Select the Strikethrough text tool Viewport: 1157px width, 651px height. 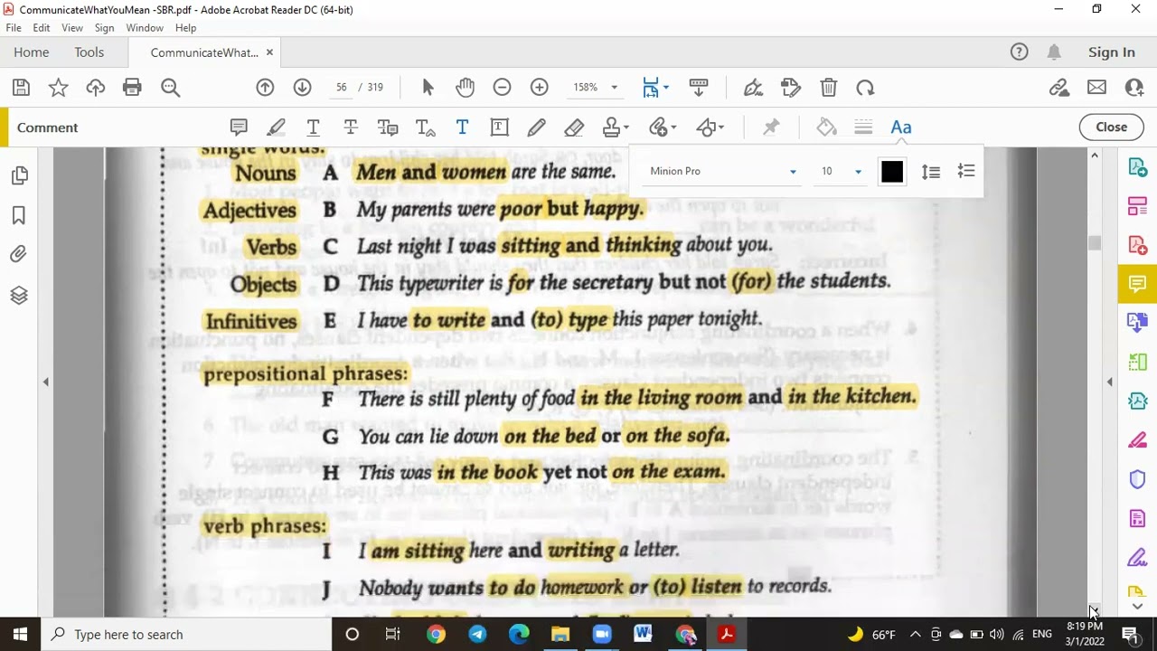351,127
